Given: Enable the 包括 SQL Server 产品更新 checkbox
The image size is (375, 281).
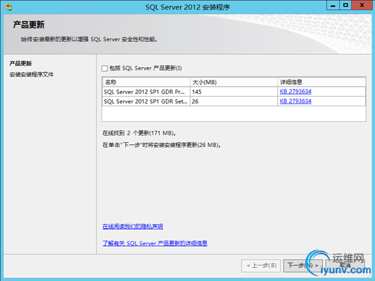Looking at the screenshot, I should pyautogui.click(x=104, y=68).
